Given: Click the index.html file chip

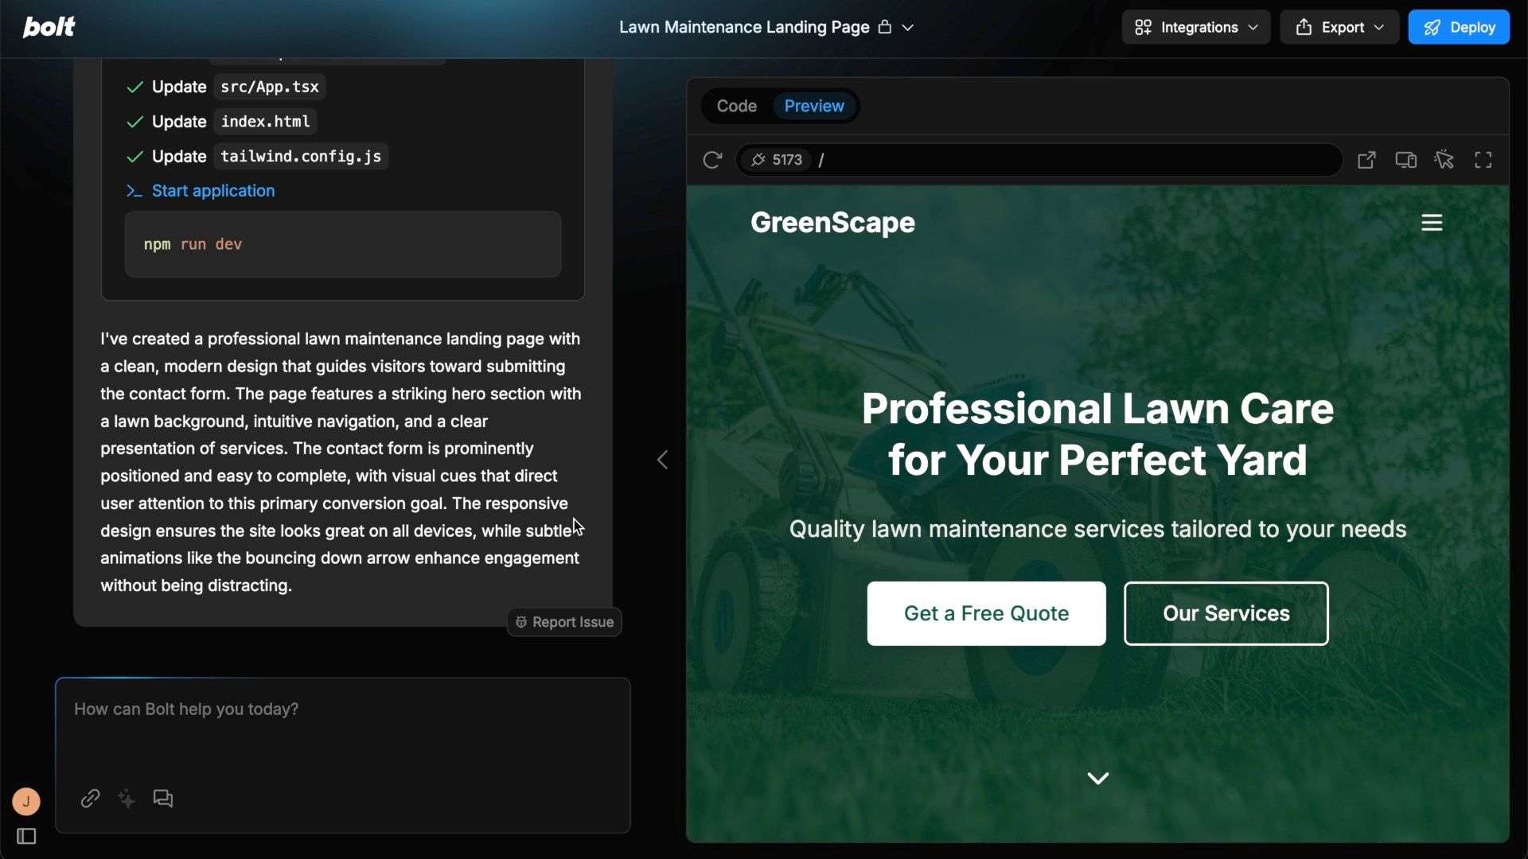Looking at the screenshot, I should (x=265, y=122).
